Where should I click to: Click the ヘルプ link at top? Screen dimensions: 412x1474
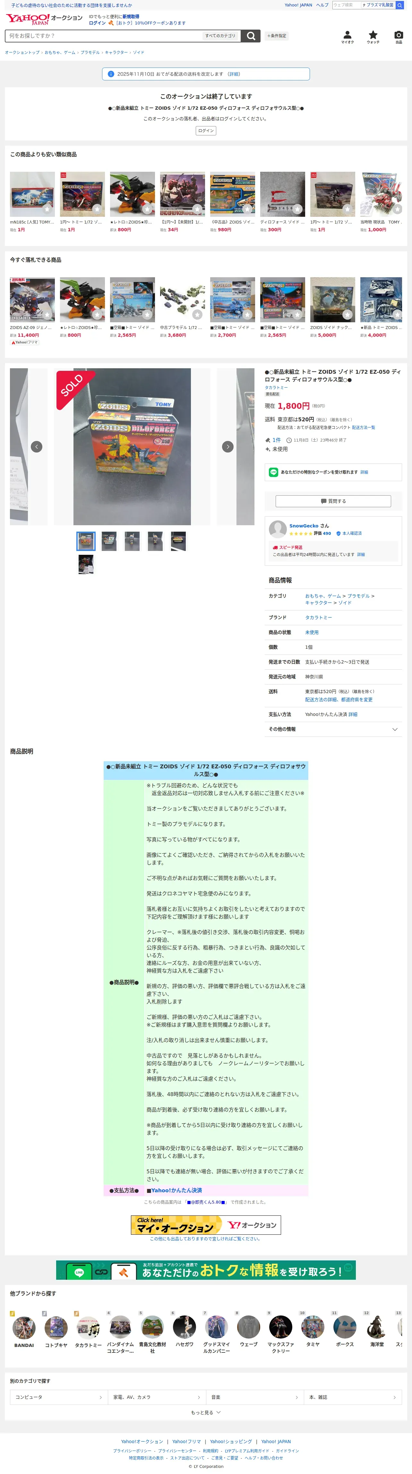pos(322,5)
